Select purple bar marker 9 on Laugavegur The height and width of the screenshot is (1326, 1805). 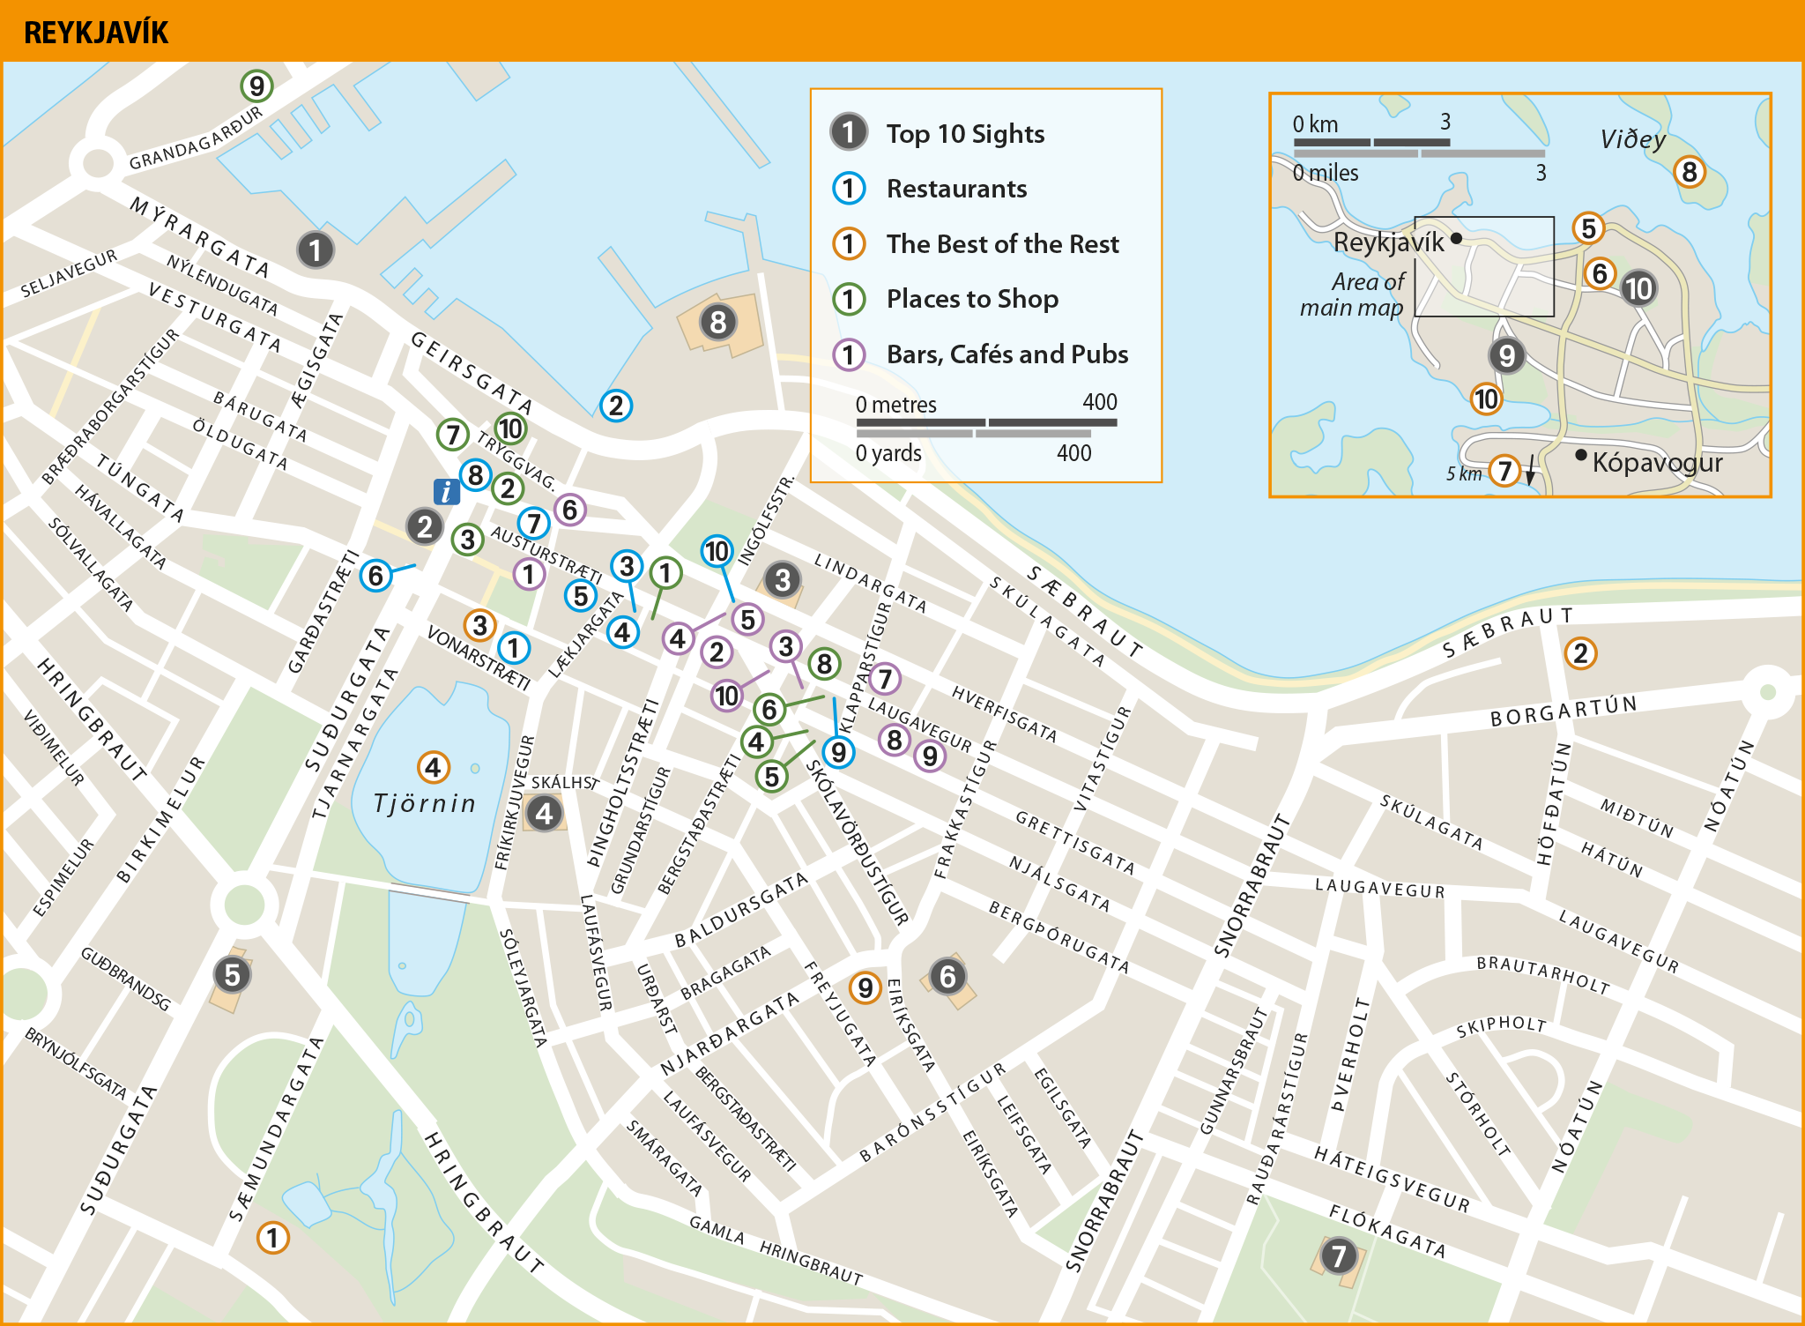930,756
